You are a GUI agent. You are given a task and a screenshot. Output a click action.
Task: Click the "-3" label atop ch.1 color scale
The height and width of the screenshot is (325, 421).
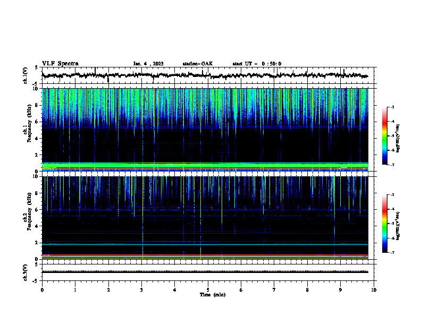pyautogui.click(x=392, y=107)
